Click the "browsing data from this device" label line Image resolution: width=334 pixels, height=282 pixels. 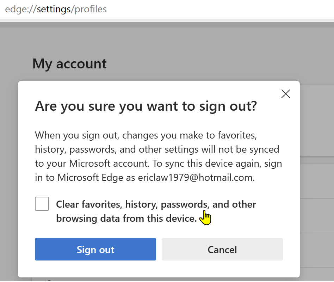click(x=126, y=219)
